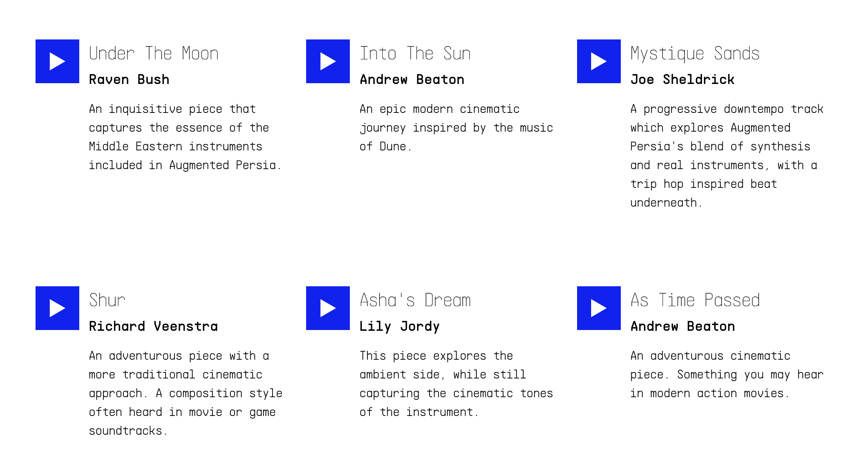Click artist name Raven Bush
The image size is (866, 471).
coord(129,80)
